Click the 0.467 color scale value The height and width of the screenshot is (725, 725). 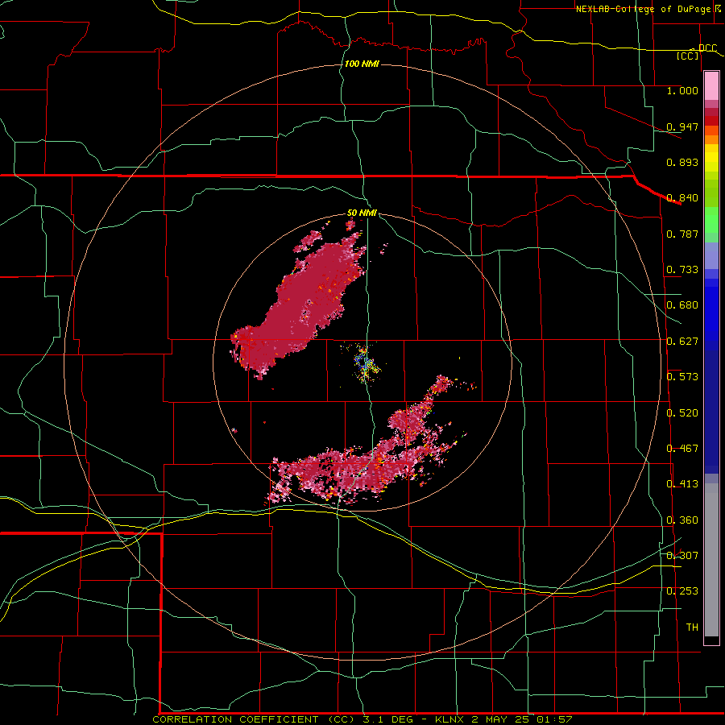(682, 449)
